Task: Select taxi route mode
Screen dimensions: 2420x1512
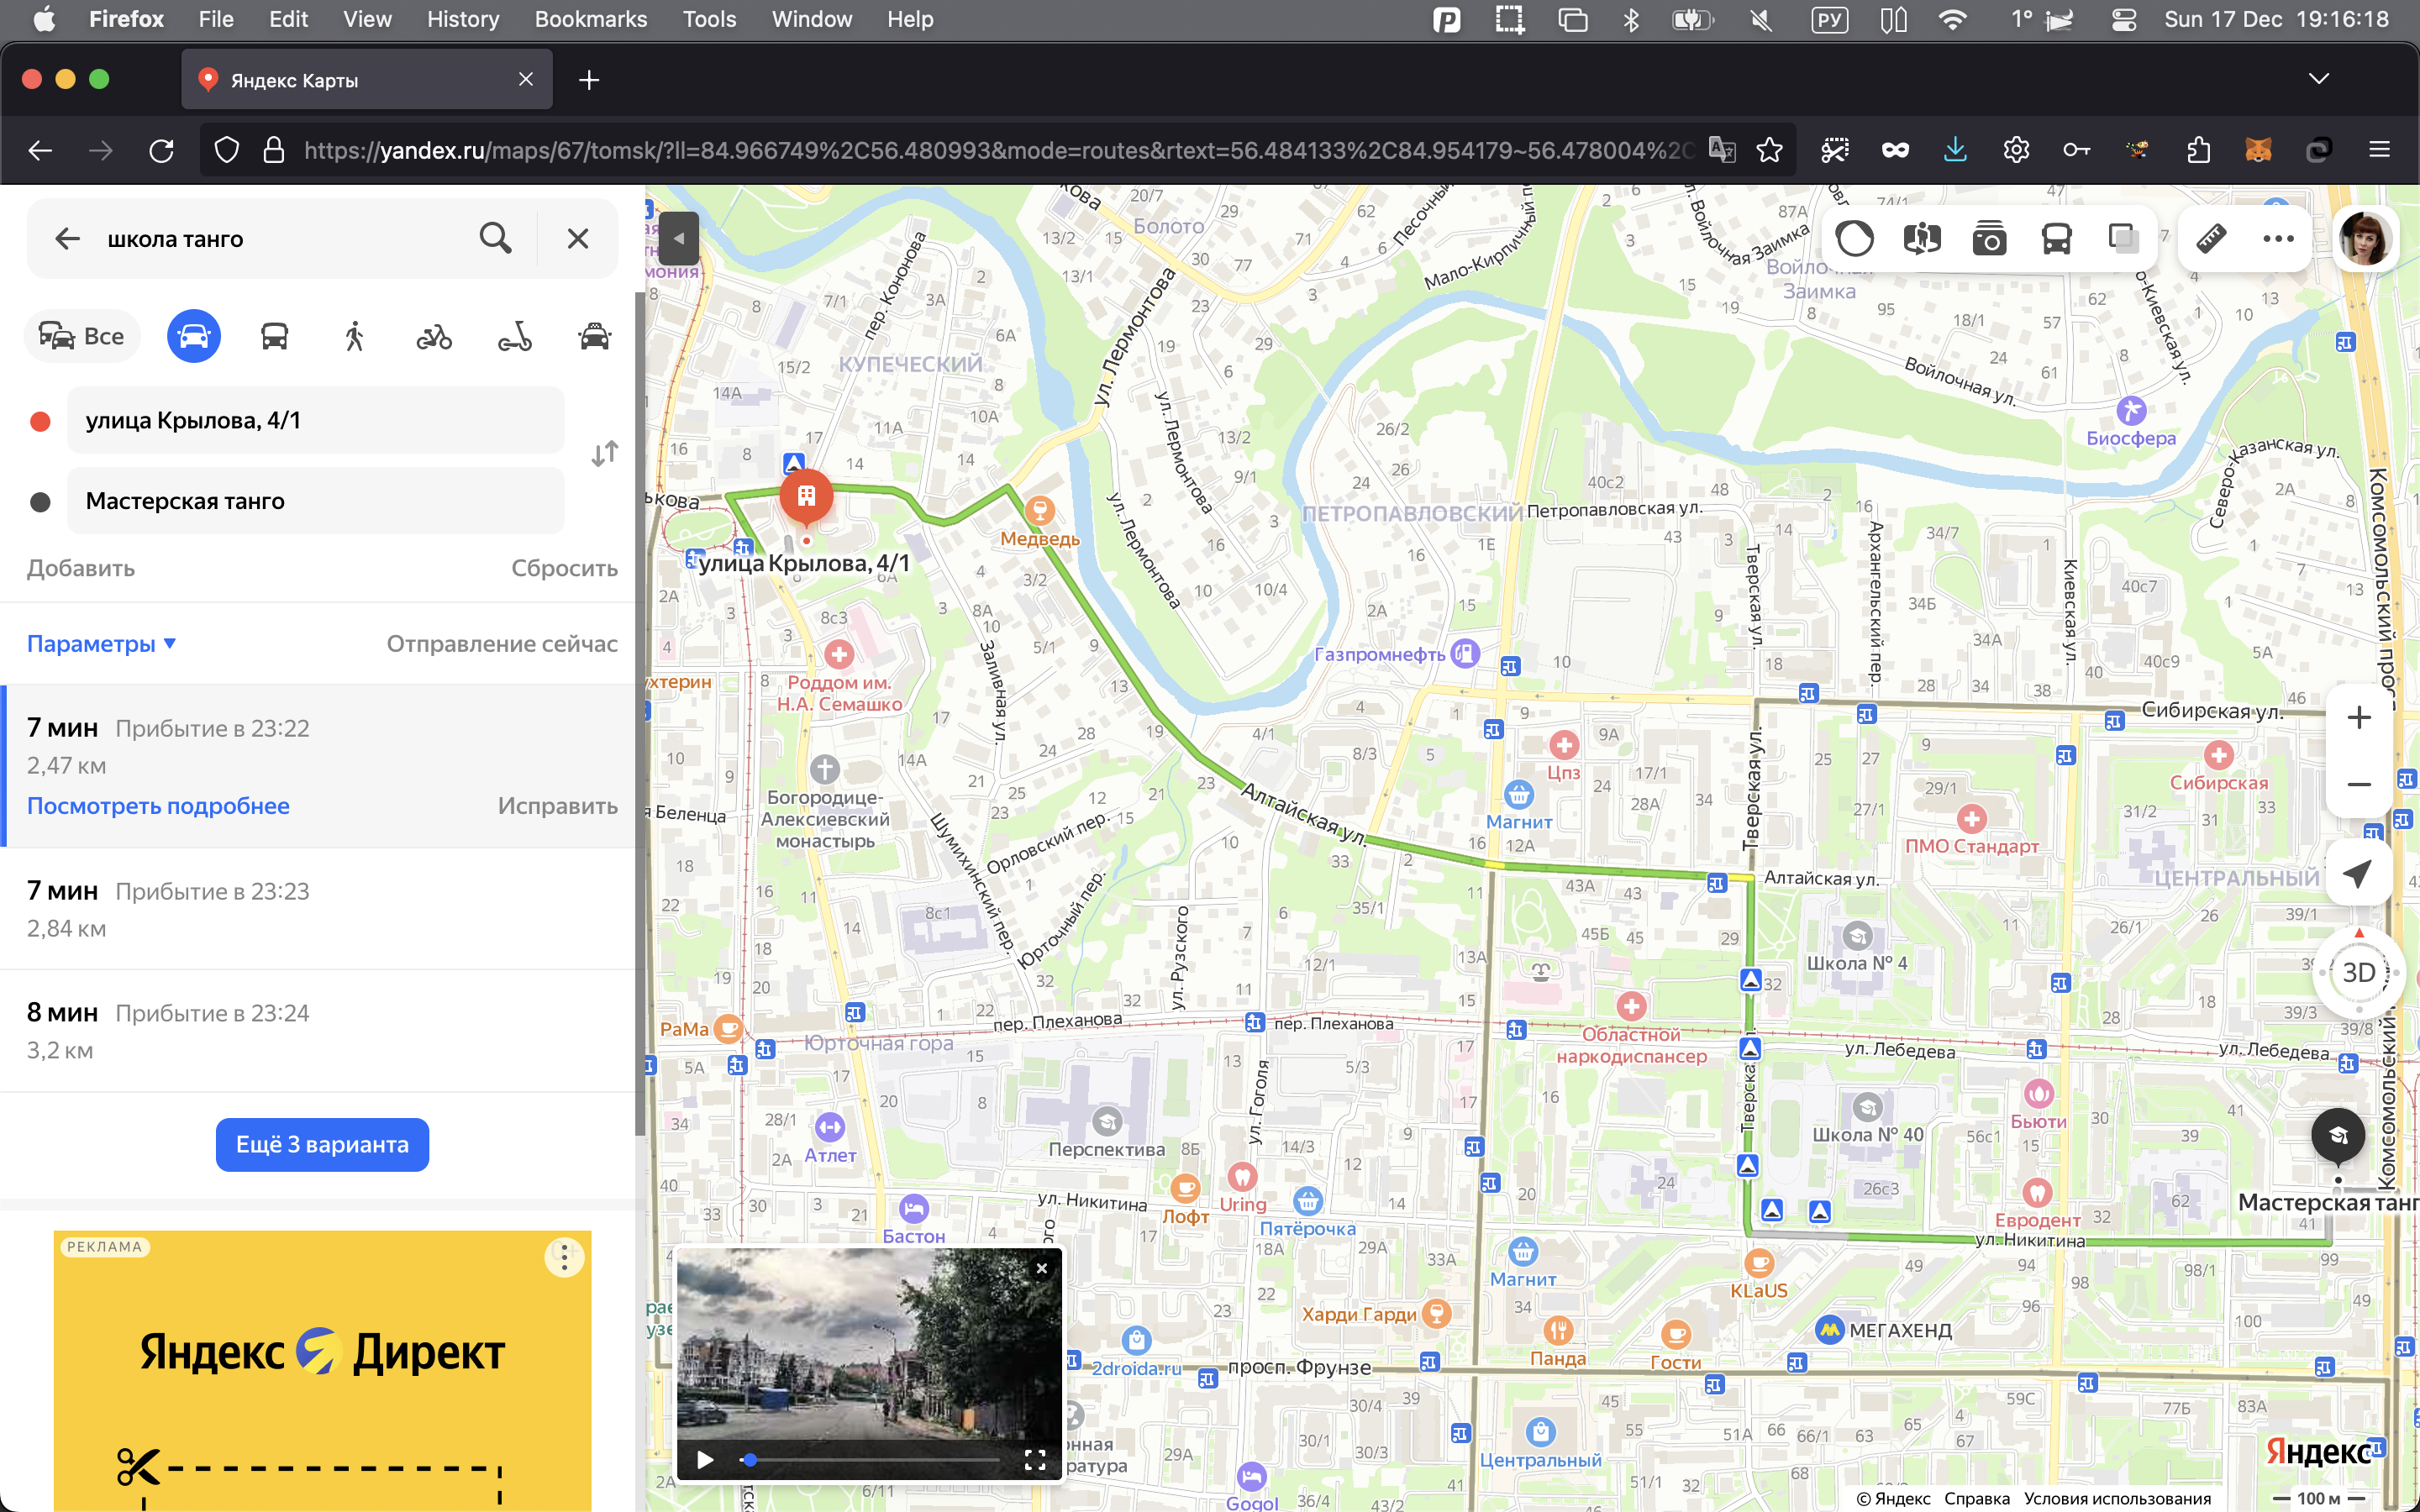Action: 595,336
